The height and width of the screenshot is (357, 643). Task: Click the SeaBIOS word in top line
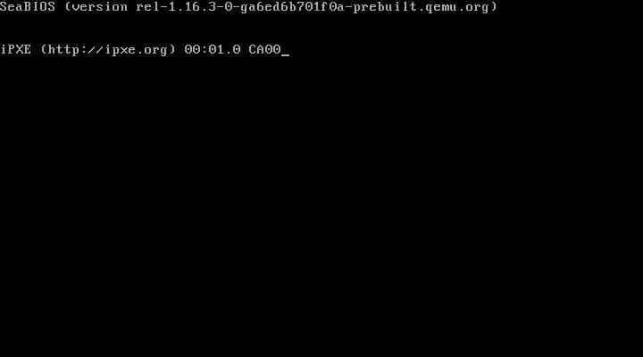pyautogui.click(x=28, y=7)
